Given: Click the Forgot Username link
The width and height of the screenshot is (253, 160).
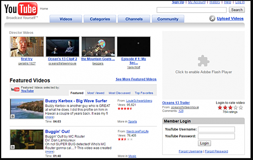Looking at the screenshot, I should tap(191, 151).
